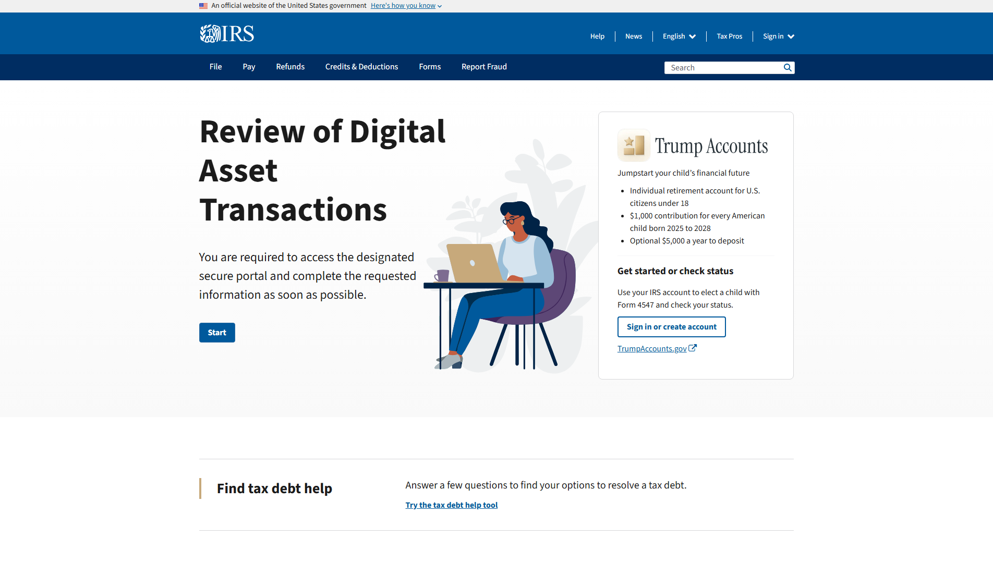Click "Optional $5,000 a year to deposit" bullet
The height and width of the screenshot is (562, 993).
pos(687,241)
